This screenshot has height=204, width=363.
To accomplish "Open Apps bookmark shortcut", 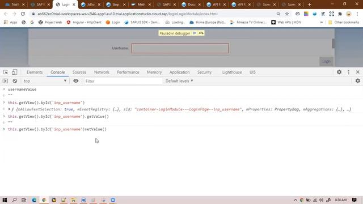I will (x=10, y=23).
